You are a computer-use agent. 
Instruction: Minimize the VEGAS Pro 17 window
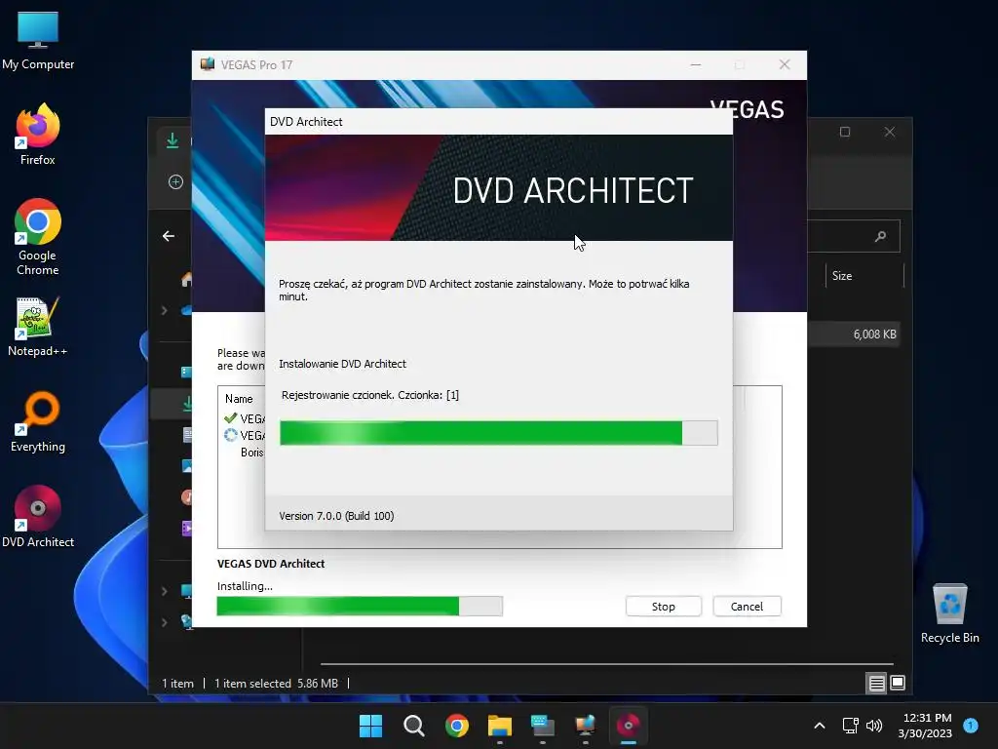pos(696,65)
